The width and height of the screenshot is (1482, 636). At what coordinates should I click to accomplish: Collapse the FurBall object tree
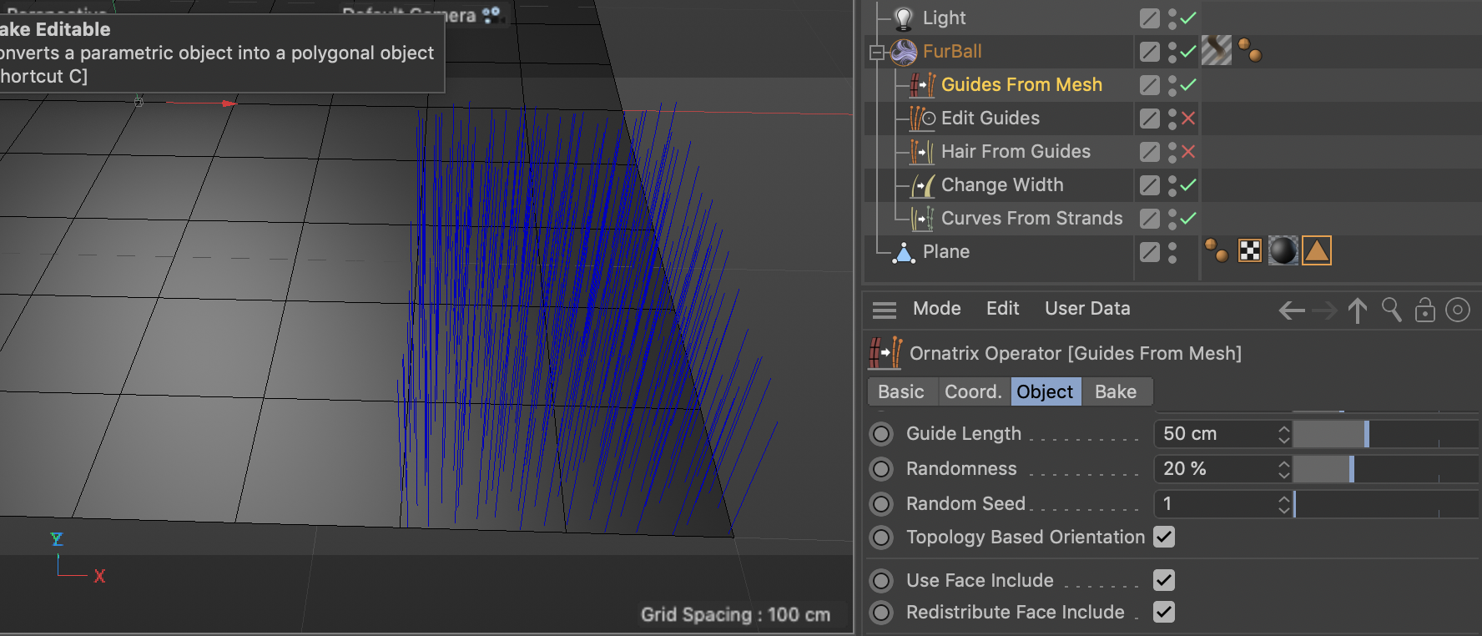(876, 53)
